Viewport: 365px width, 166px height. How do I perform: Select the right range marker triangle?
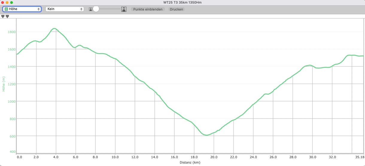tap(7, 16)
